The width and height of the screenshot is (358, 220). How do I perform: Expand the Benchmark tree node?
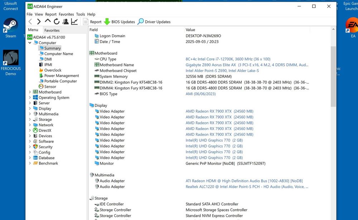[30, 163]
